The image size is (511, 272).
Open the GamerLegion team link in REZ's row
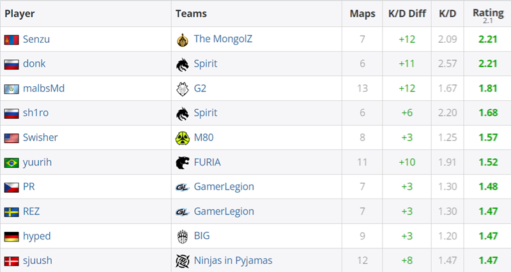point(224,211)
